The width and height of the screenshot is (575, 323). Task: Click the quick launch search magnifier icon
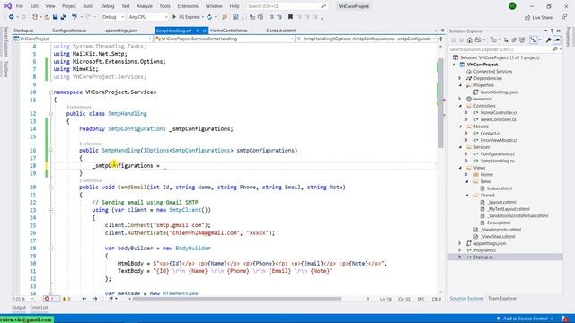point(323,6)
